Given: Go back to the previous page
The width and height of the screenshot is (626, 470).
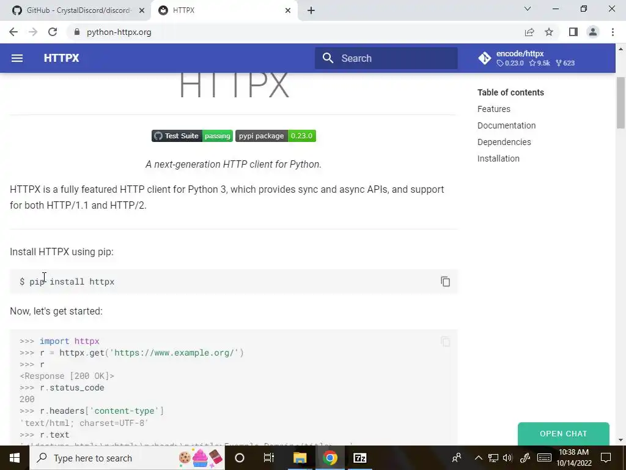Looking at the screenshot, I should [x=13, y=32].
